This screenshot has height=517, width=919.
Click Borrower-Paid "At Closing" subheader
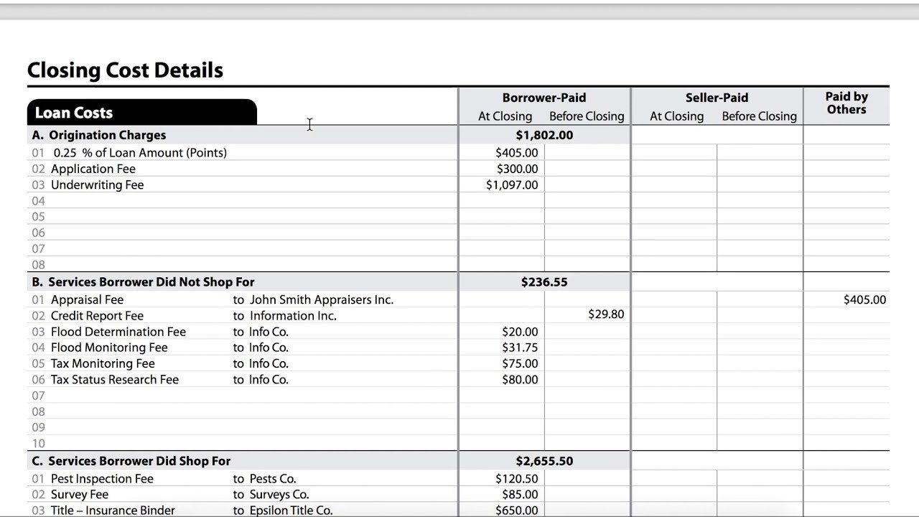505,116
